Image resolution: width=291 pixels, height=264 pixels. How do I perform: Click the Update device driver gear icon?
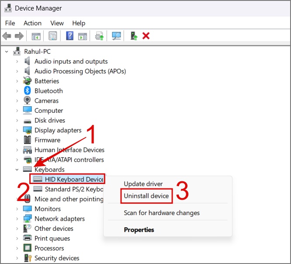[99, 36]
